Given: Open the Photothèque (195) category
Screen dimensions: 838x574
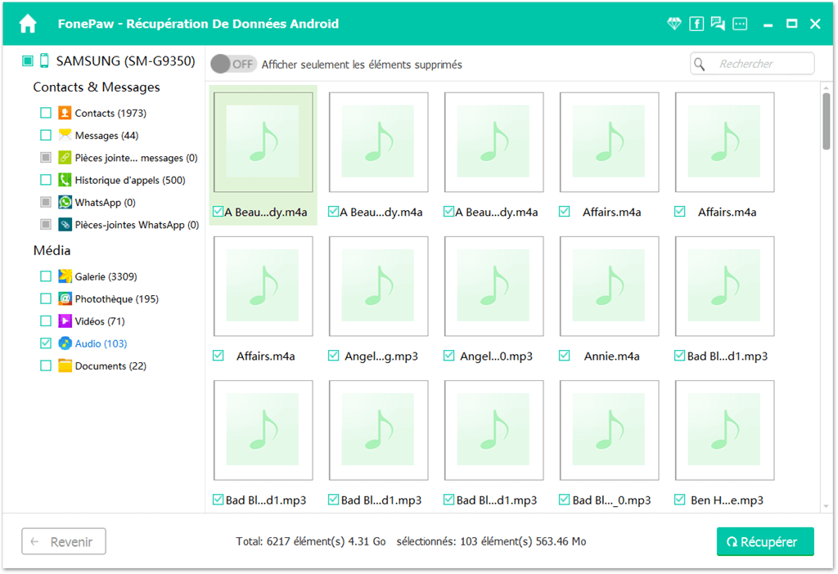Looking at the screenshot, I should (x=117, y=298).
